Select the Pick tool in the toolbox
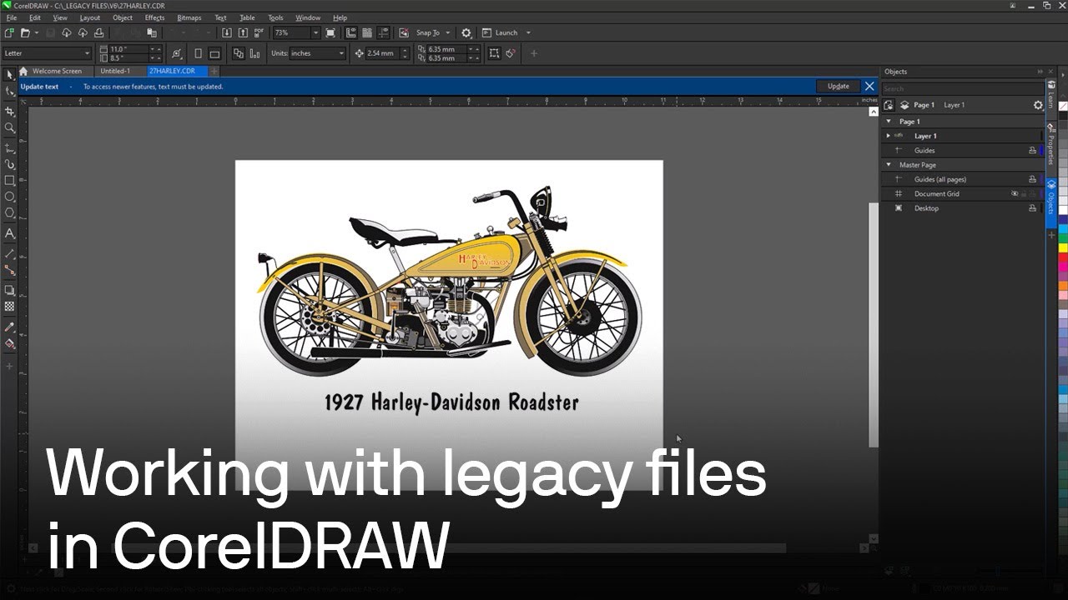The width and height of the screenshot is (1068, 600). (9, 74)
